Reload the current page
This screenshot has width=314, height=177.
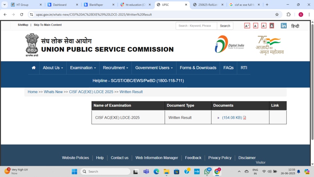click(22, 14)
